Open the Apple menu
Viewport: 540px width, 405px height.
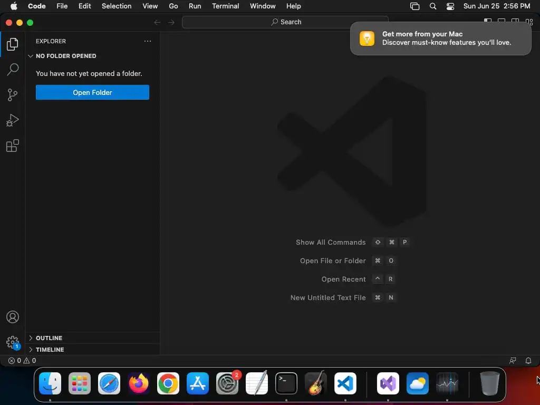[x=14, y=6]
